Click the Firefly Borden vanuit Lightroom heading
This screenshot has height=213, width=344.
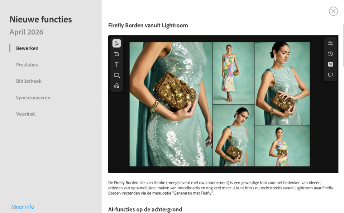[148, 25]
